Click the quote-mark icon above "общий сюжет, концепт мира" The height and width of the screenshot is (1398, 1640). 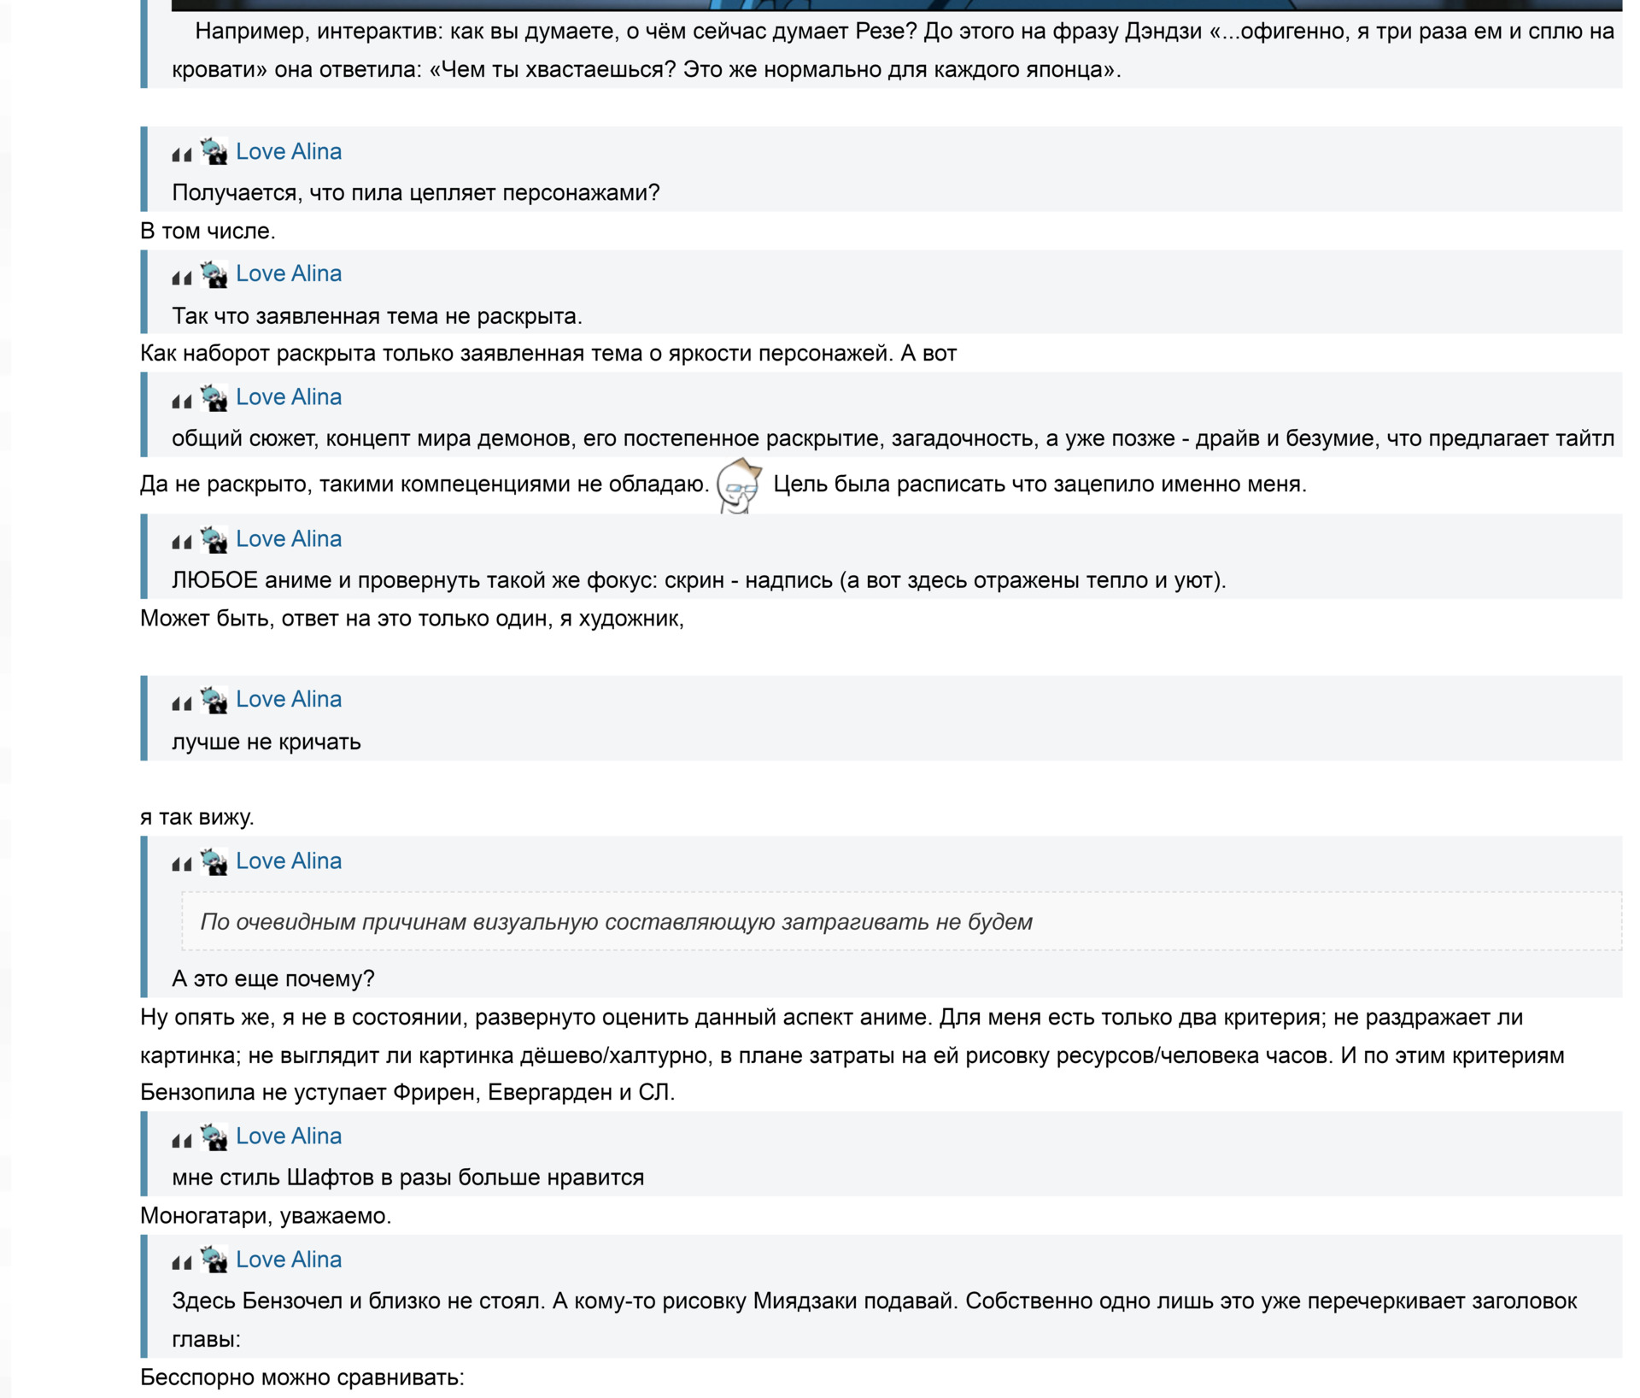click(181, 399)
